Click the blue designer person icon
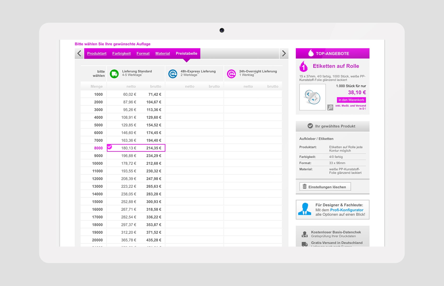 (x=305, y=209)
